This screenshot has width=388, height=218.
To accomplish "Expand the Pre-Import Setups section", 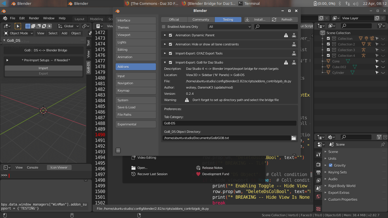I will coord(7,60).
